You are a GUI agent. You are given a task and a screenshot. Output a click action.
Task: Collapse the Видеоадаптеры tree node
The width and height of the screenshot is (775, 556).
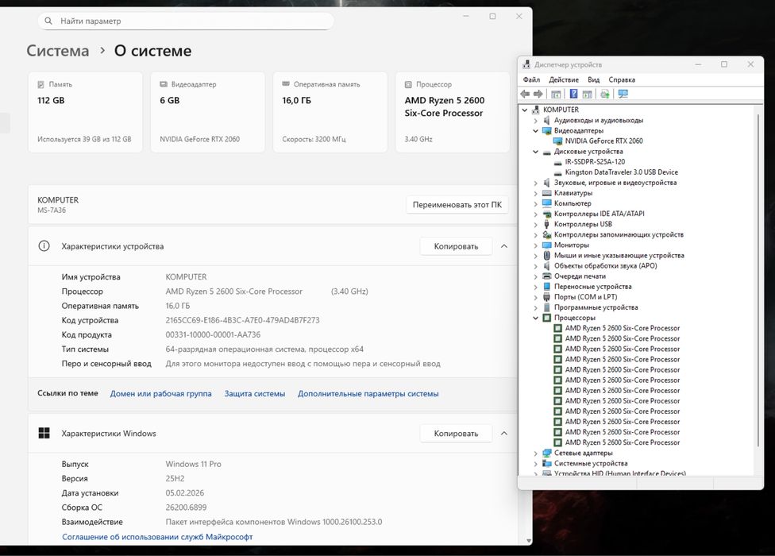pyautogui.click(x=535, y=130)
